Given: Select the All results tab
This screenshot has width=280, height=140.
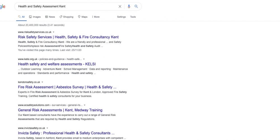Looking at the screenshot, I should click(x=22, y=17).
